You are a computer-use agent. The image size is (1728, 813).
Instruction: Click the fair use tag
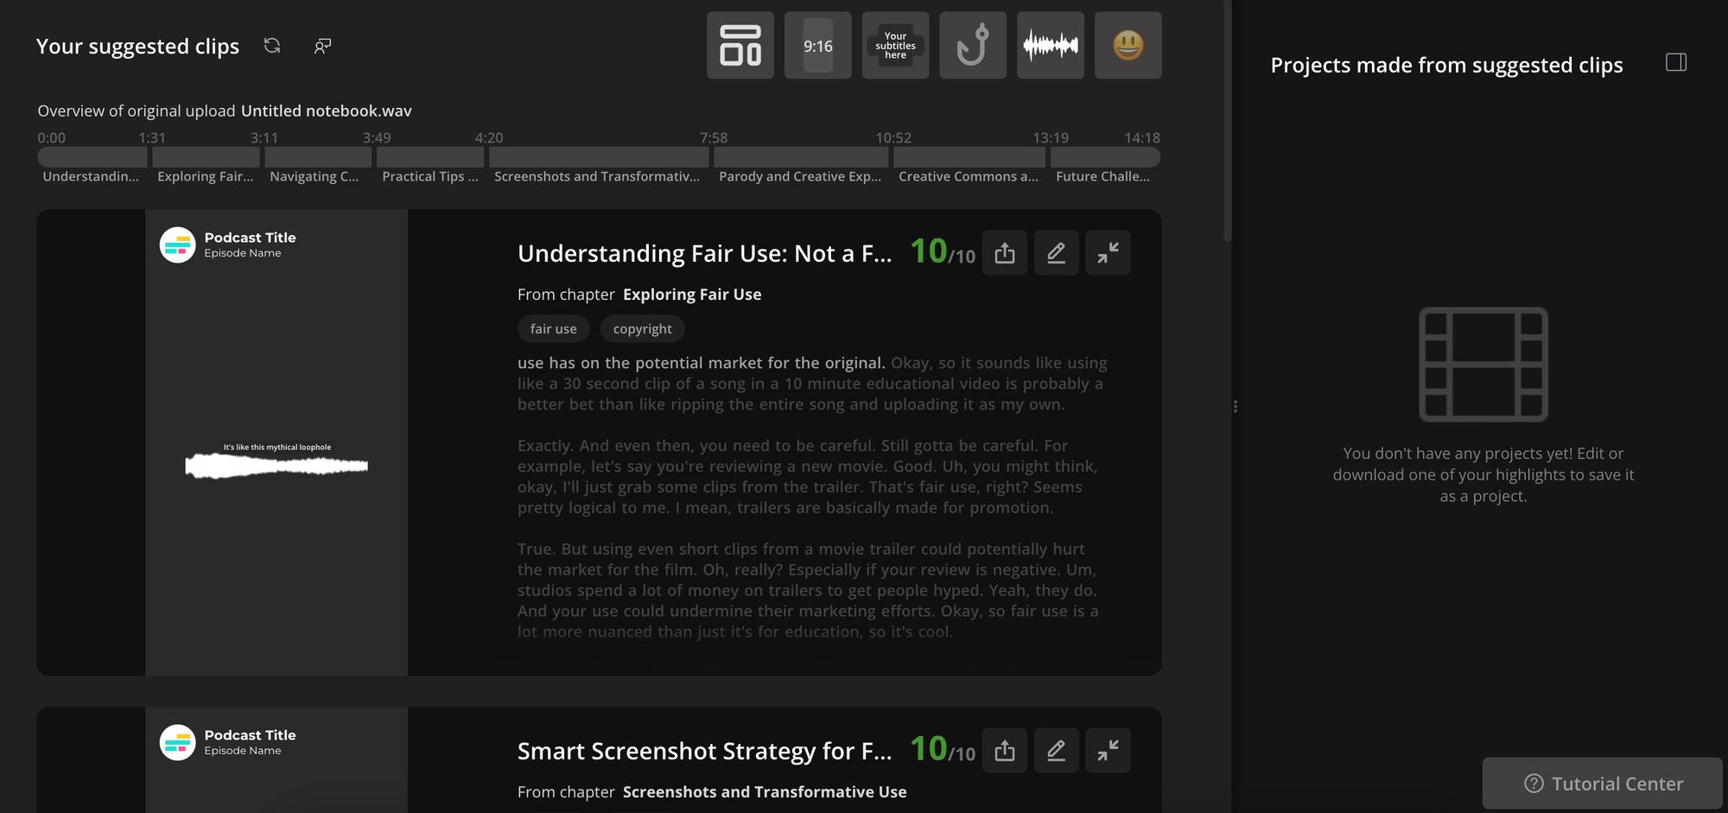pyautogui.click(x=553, y=328)
